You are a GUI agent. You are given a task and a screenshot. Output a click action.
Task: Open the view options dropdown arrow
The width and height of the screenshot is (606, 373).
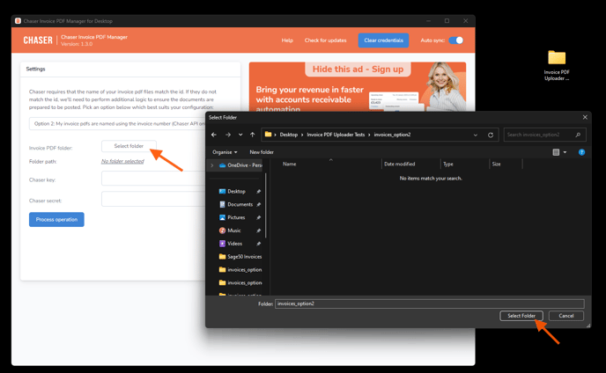565,152
